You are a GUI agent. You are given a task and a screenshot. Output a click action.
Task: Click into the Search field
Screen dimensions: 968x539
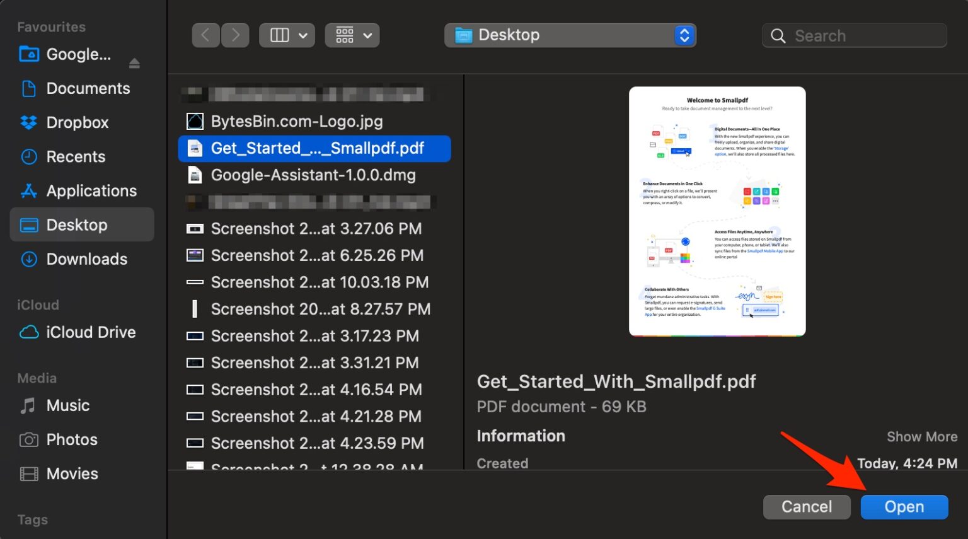[x=855, y=35]
